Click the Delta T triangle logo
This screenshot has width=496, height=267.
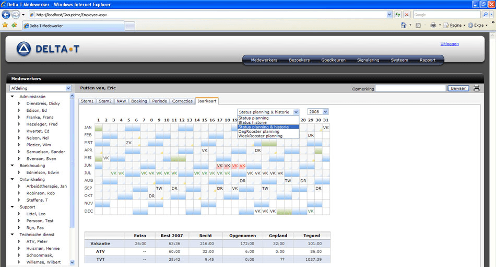(x=23, y=49)
